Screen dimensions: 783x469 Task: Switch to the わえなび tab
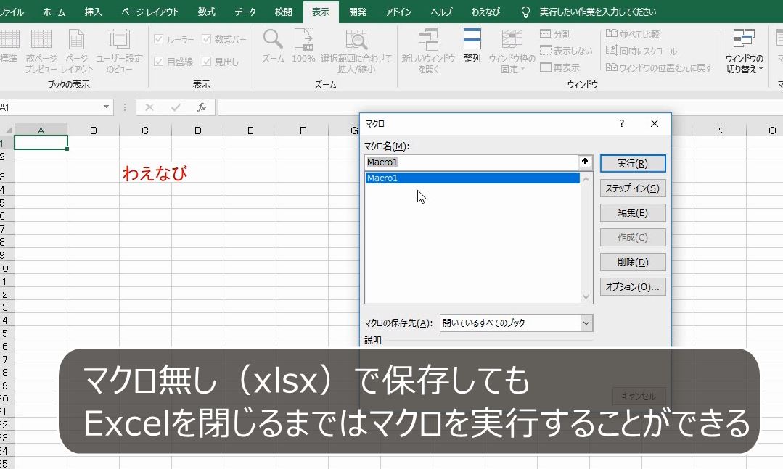(485, 12)
